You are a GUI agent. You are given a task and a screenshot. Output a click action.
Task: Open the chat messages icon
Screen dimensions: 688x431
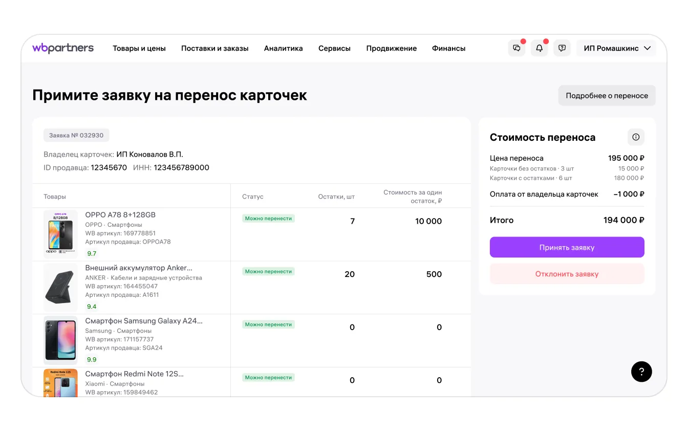[517, 48]
